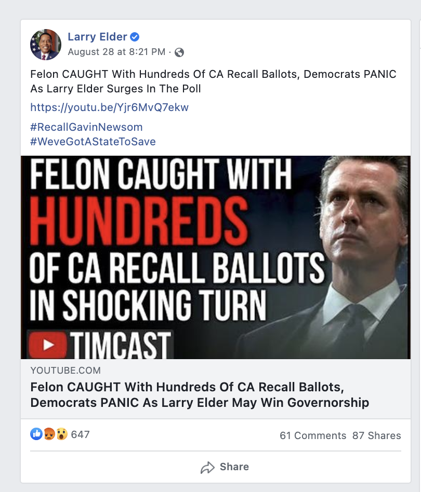Click the blue Like reaction icon
Screen dimensions: 421x492
[36, 434]
